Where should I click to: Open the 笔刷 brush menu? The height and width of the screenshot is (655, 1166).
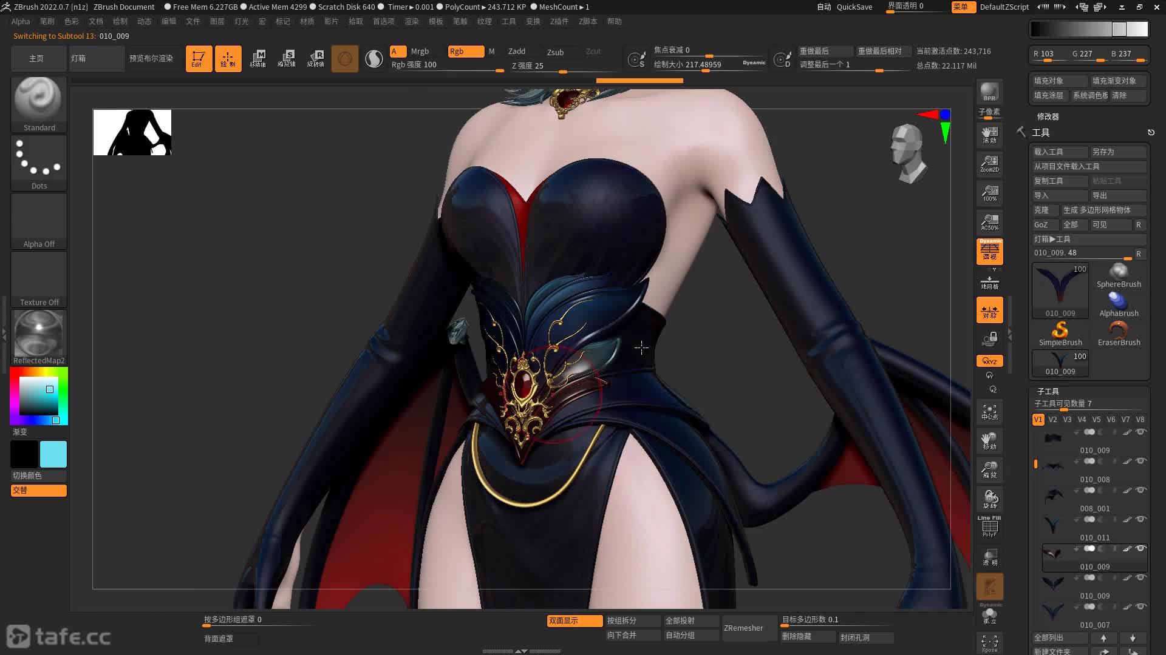[47, 21]
